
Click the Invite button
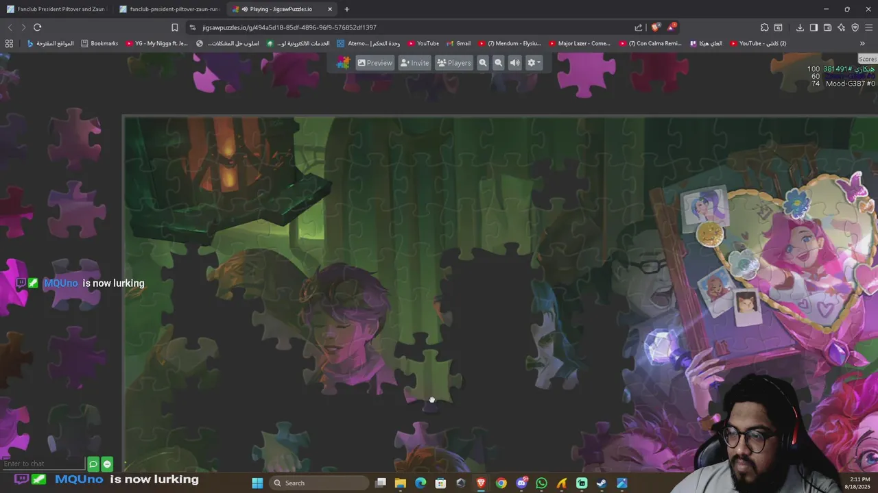(414, 62)
